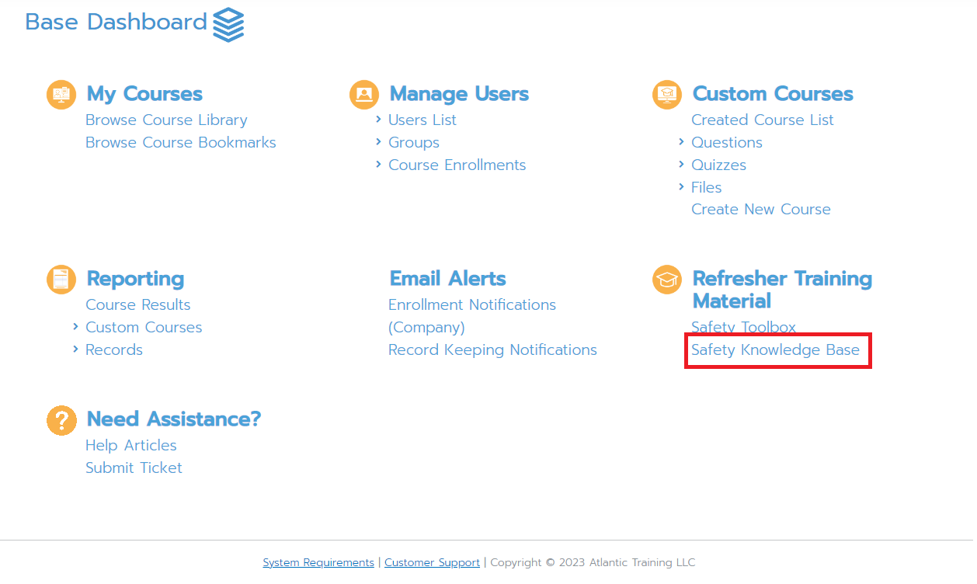This screenshot has width=977, height=584.
Task: Open the Questions link
Action: (727, 143)
